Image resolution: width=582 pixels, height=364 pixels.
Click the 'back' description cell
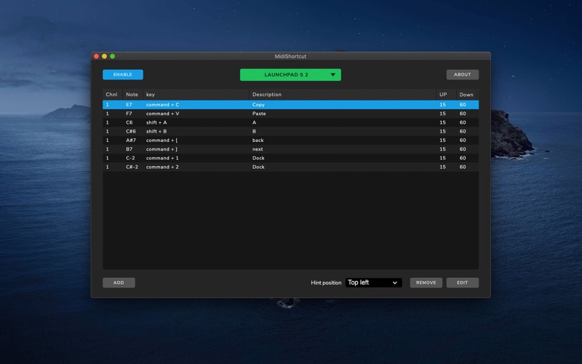coord(258,141)
